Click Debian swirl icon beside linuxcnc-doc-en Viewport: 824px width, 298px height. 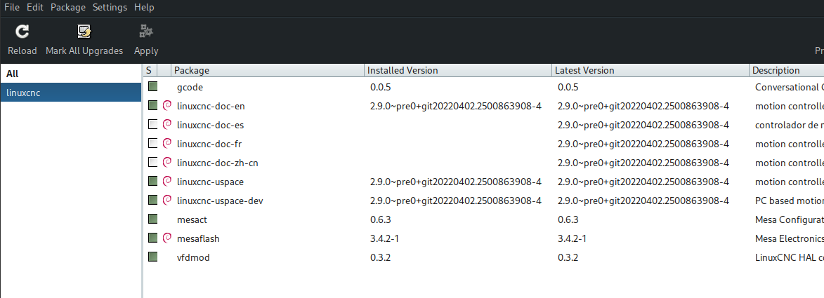coord(167,105)
